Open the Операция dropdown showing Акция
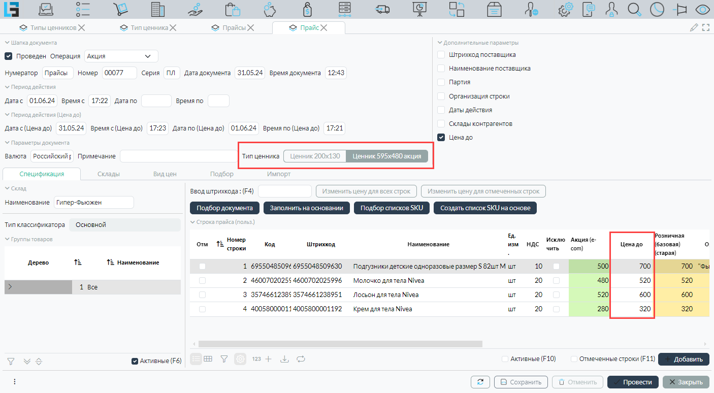Viewport: 714px width, 393px height. coord(121,56)
